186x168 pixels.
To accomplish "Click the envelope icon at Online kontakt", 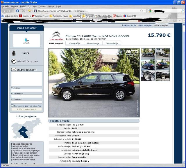I will click(x=14, y=69).
